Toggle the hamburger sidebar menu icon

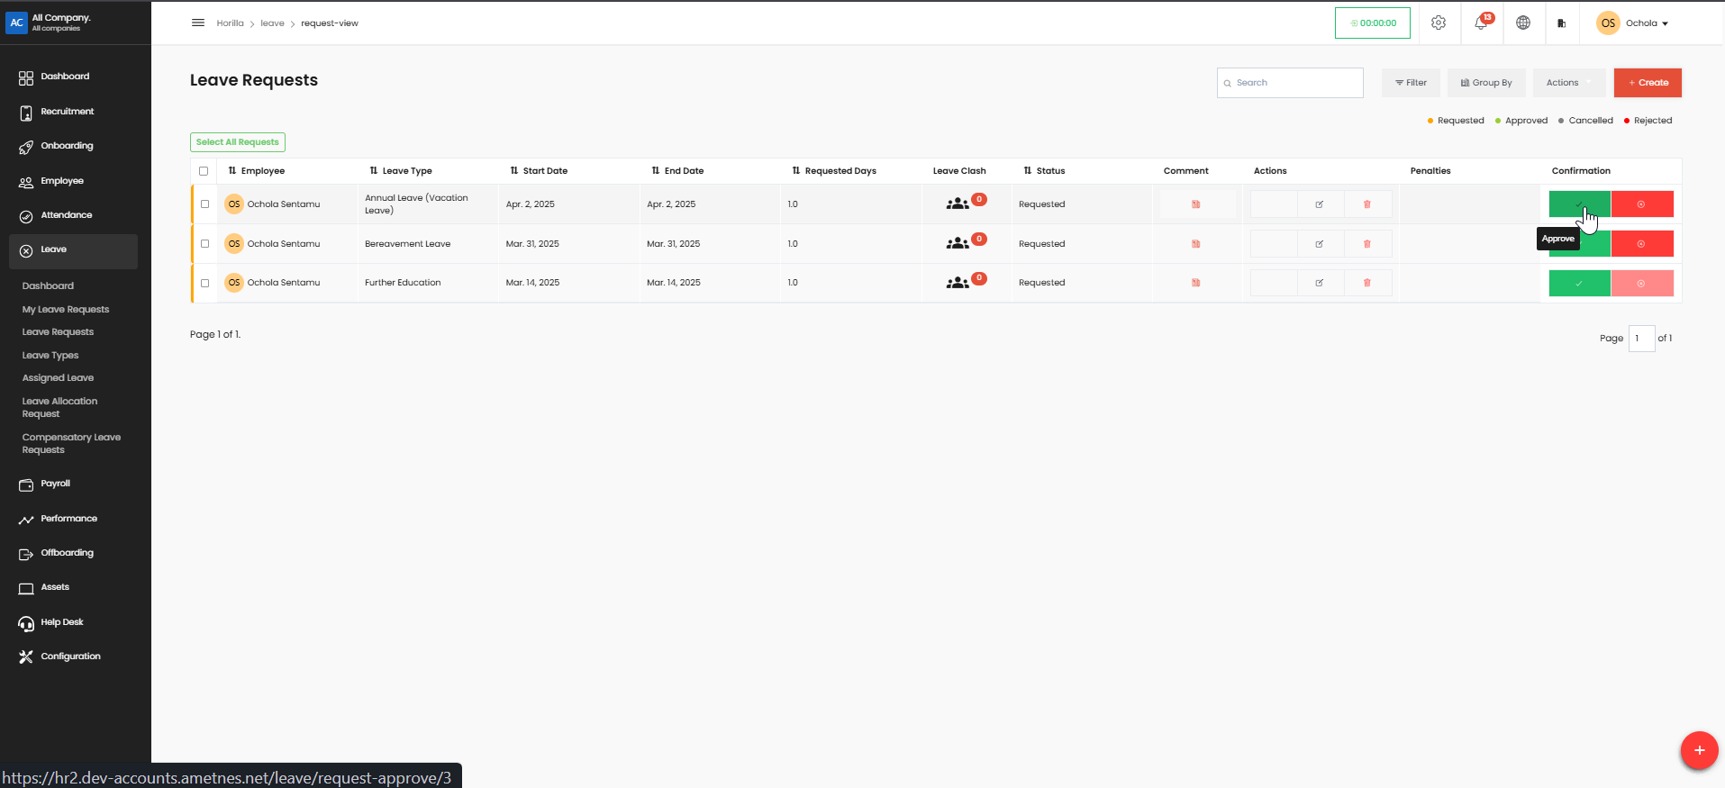click(198, 23)
